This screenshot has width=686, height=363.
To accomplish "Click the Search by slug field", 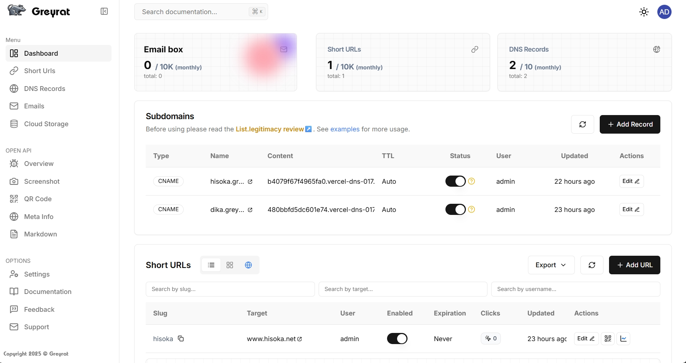I will pyautogui.click(x=230, y=289).
